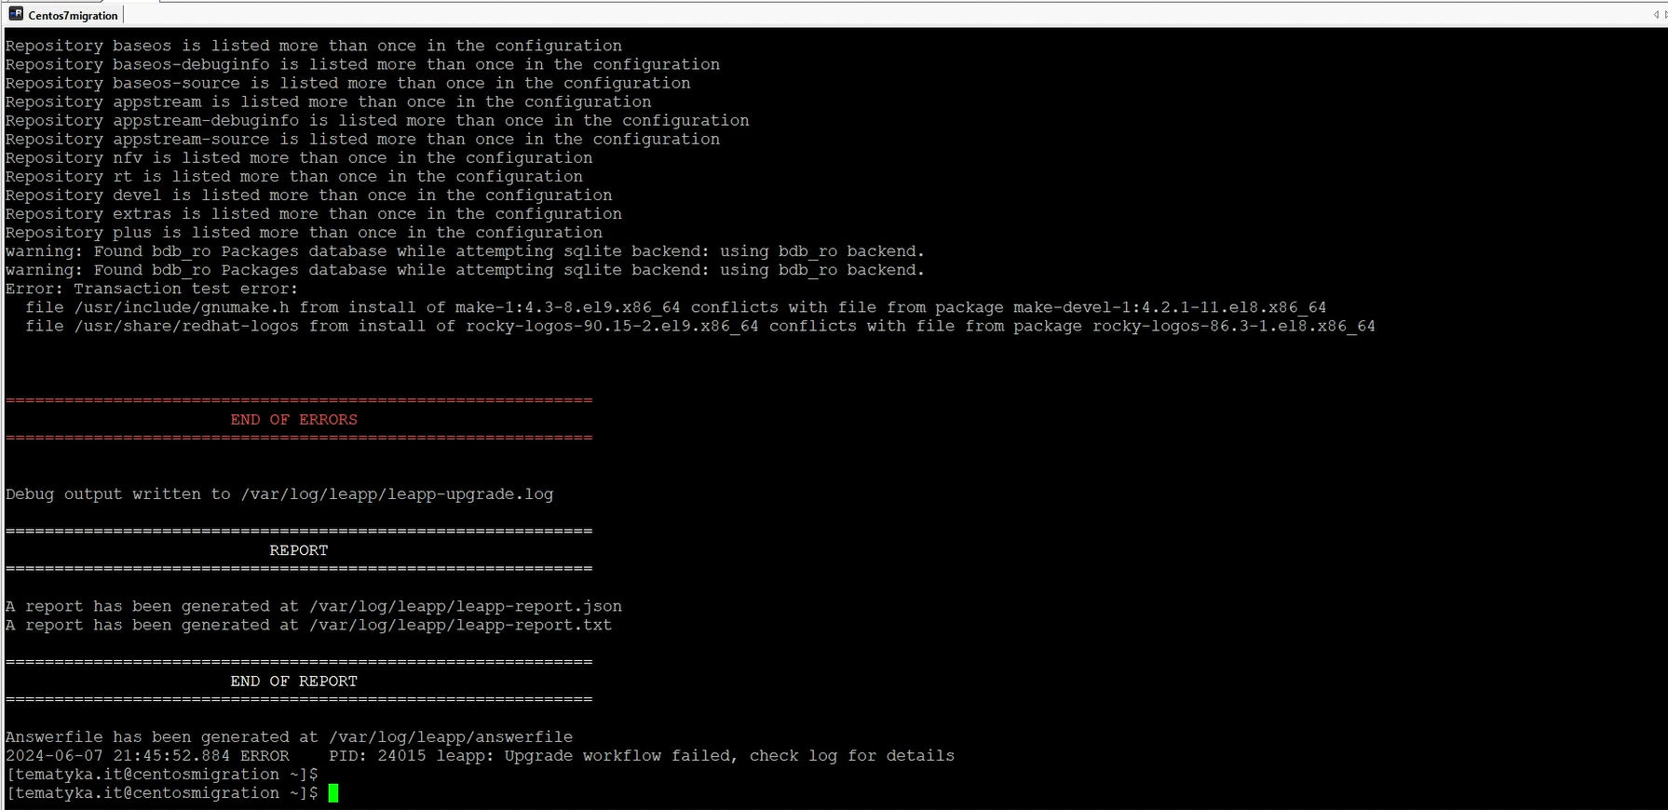The image size is (1668, 810).
Task: Click the leapp-report.txt path line
Action: point(309,625)
